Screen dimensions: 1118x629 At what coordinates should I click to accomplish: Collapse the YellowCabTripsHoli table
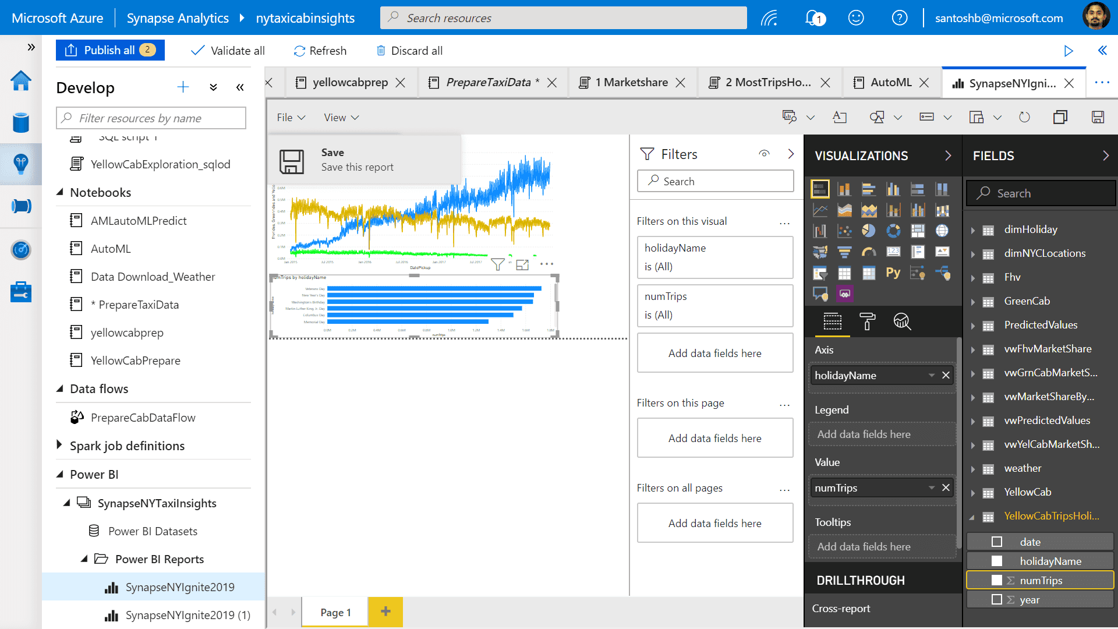pos(972,517)
